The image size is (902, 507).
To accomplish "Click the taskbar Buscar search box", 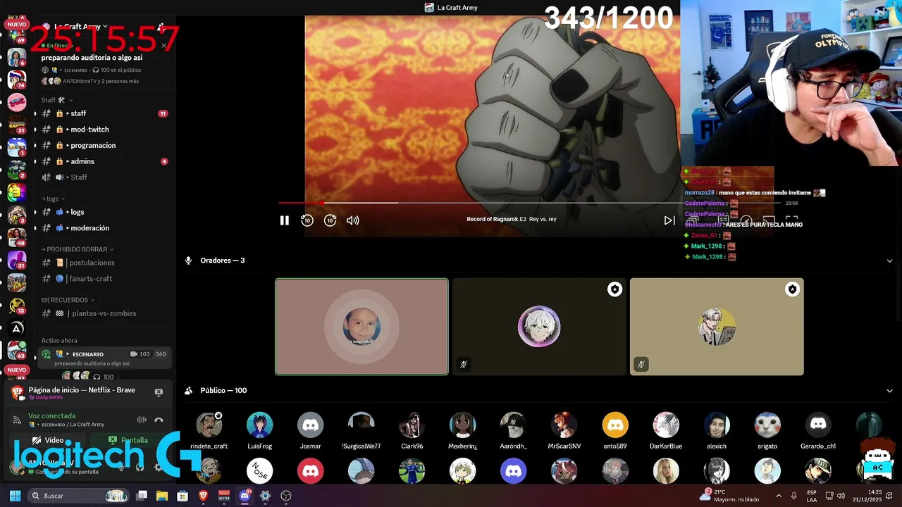I will 79,496.
